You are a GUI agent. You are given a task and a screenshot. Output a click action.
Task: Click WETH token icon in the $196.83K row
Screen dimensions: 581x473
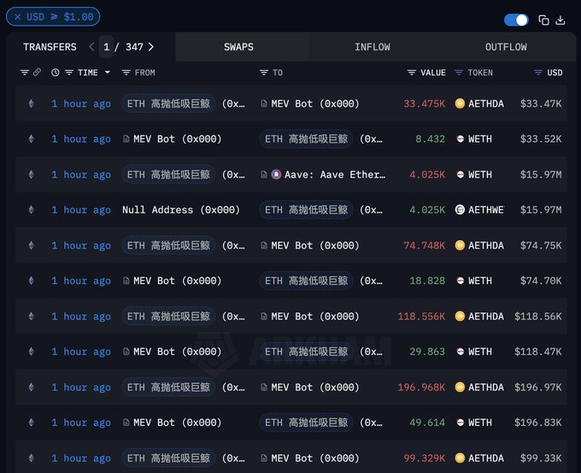(460, 423)
